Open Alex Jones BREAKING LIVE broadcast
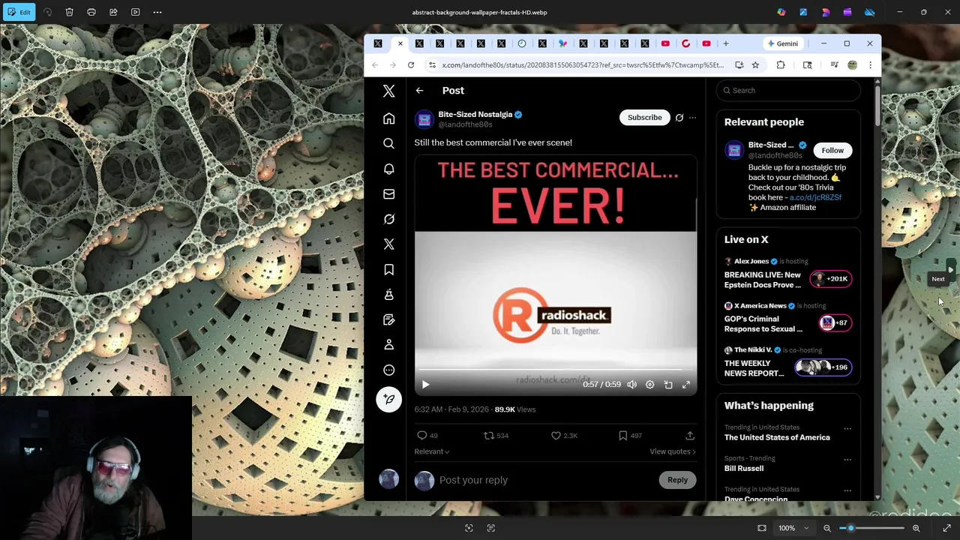This screenshot has width=960, height=540. pyautogui.click(x=788, y=274)
